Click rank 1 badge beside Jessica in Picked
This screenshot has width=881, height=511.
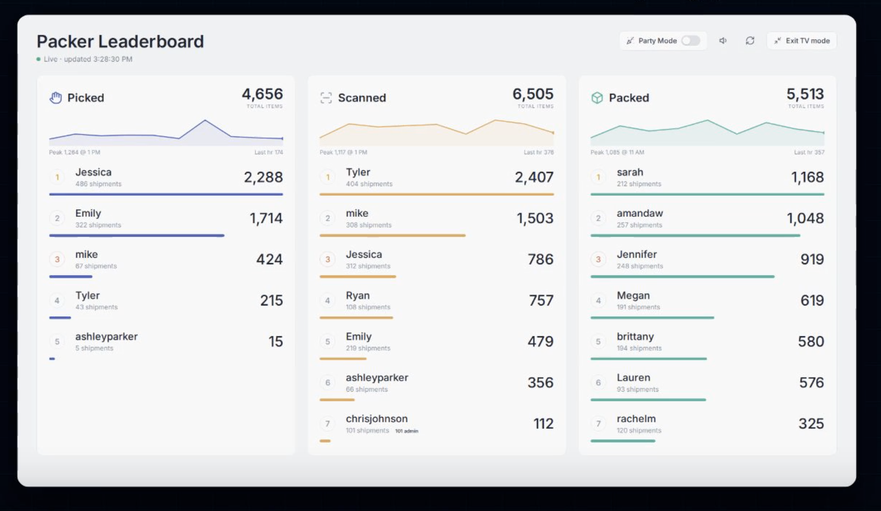(x=57, y=177)
